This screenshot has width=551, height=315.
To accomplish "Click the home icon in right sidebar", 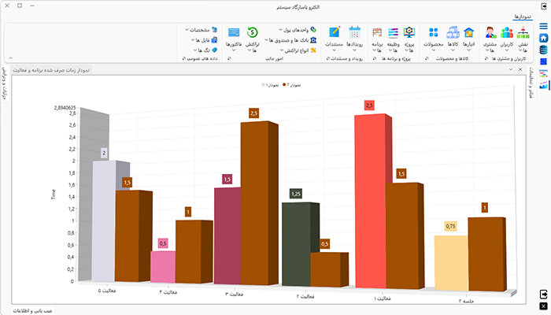I will (x=543, y=37).
